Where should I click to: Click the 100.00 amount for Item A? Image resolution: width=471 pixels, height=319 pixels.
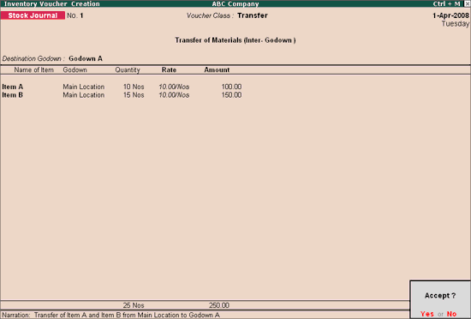click(231, 87)
